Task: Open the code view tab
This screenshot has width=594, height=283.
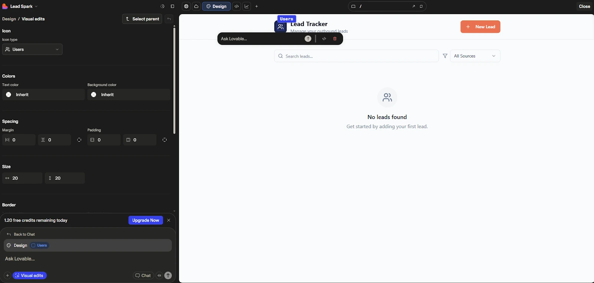Action: tap(236, 6)
